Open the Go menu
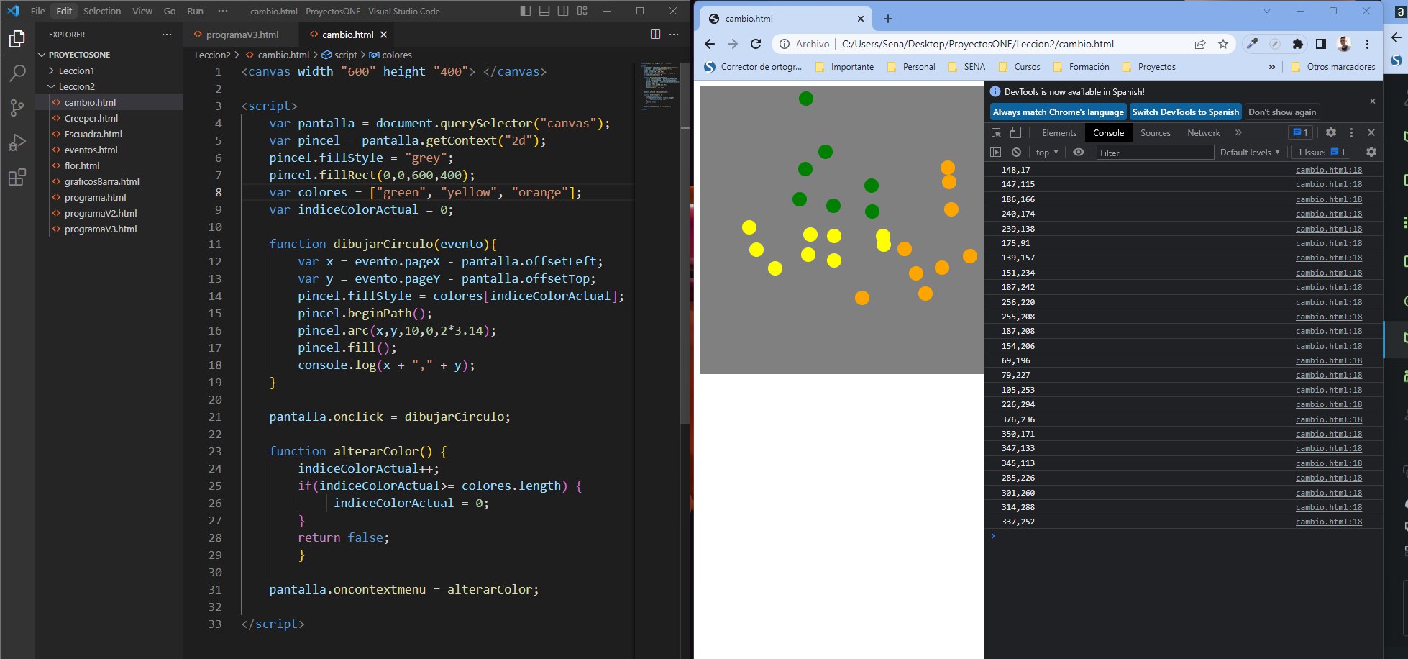 [x=170, y=11]
